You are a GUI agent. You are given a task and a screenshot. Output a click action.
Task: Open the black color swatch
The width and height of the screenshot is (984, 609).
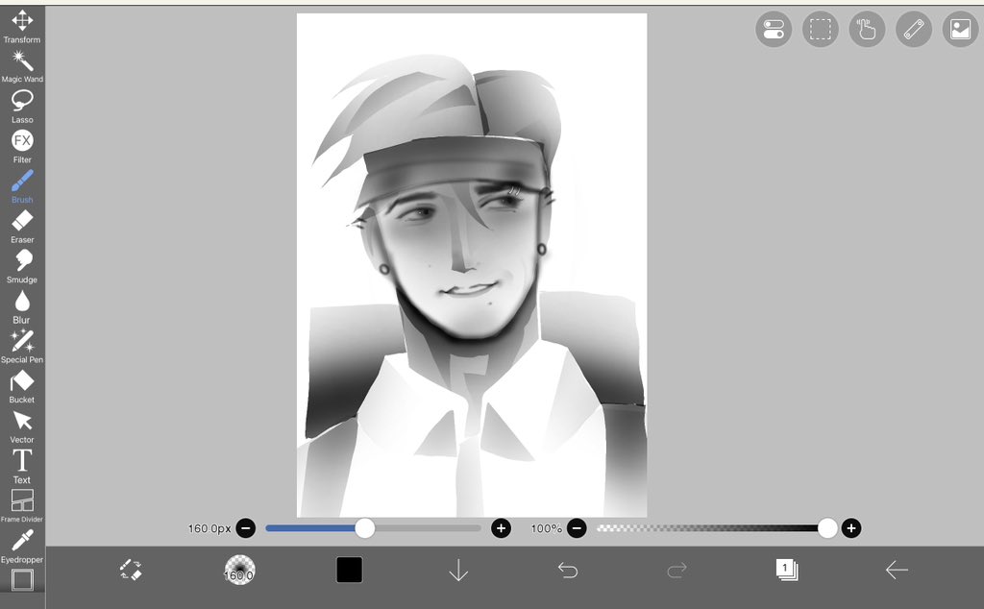(349, 571)
